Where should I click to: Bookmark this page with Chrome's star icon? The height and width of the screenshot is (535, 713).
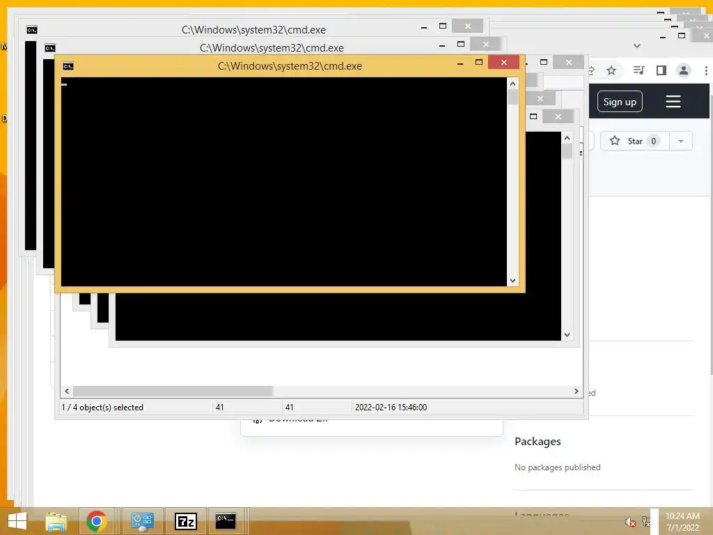point(611,70)
